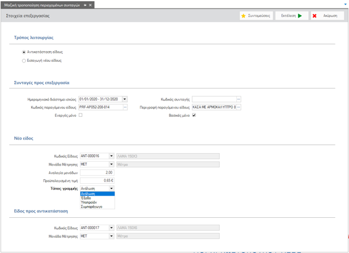Open lookup for Κωδικός παραγόμενου είδους

coord(125,107)
